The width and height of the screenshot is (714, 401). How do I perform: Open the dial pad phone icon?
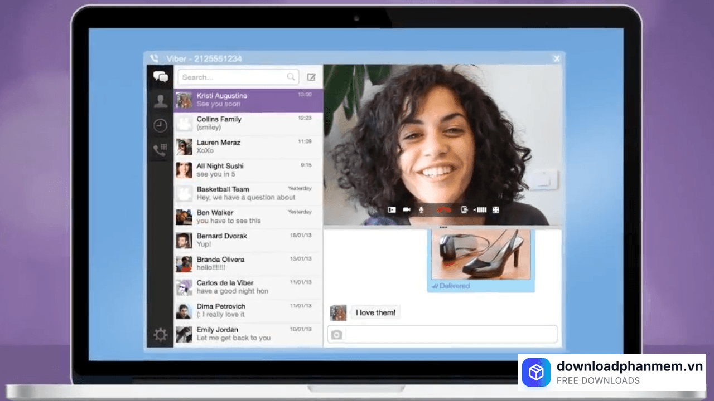(161, 149)
